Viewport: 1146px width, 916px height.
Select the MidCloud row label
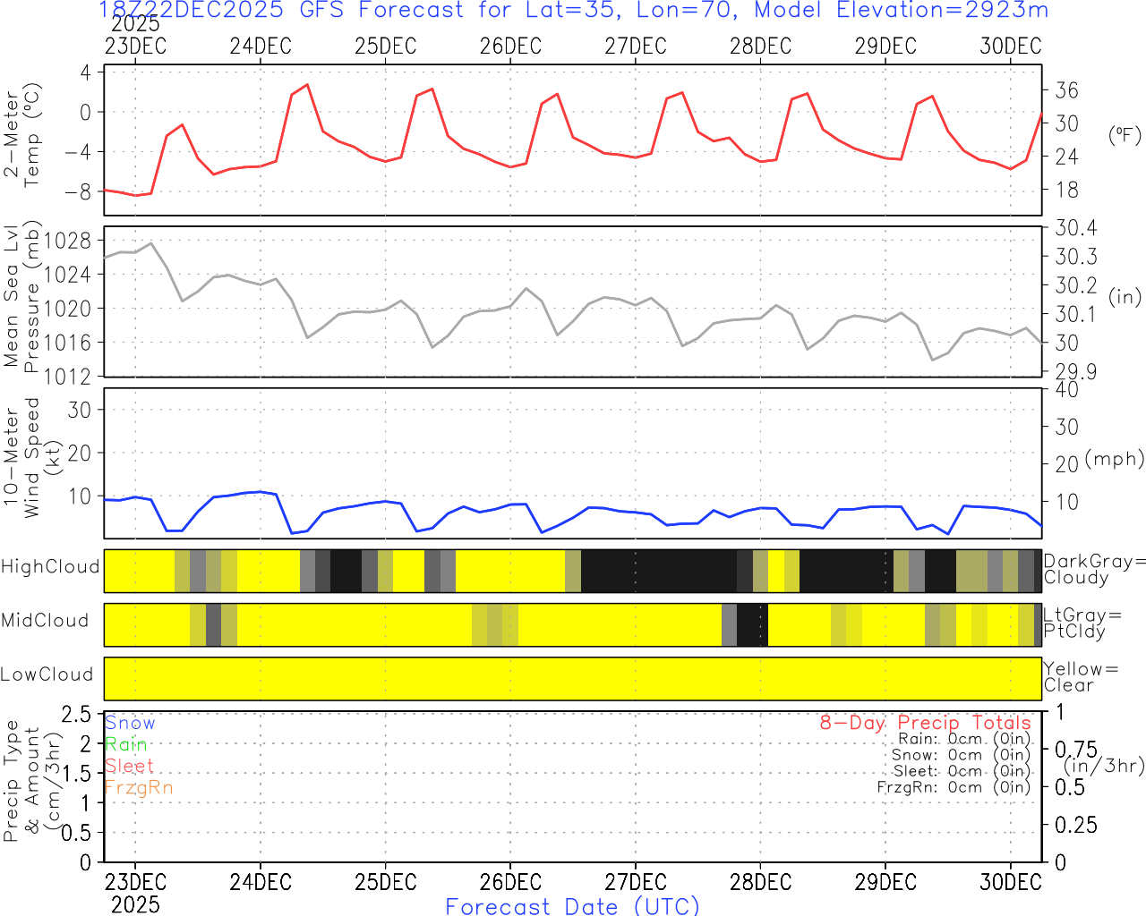[x=45, y=621]
